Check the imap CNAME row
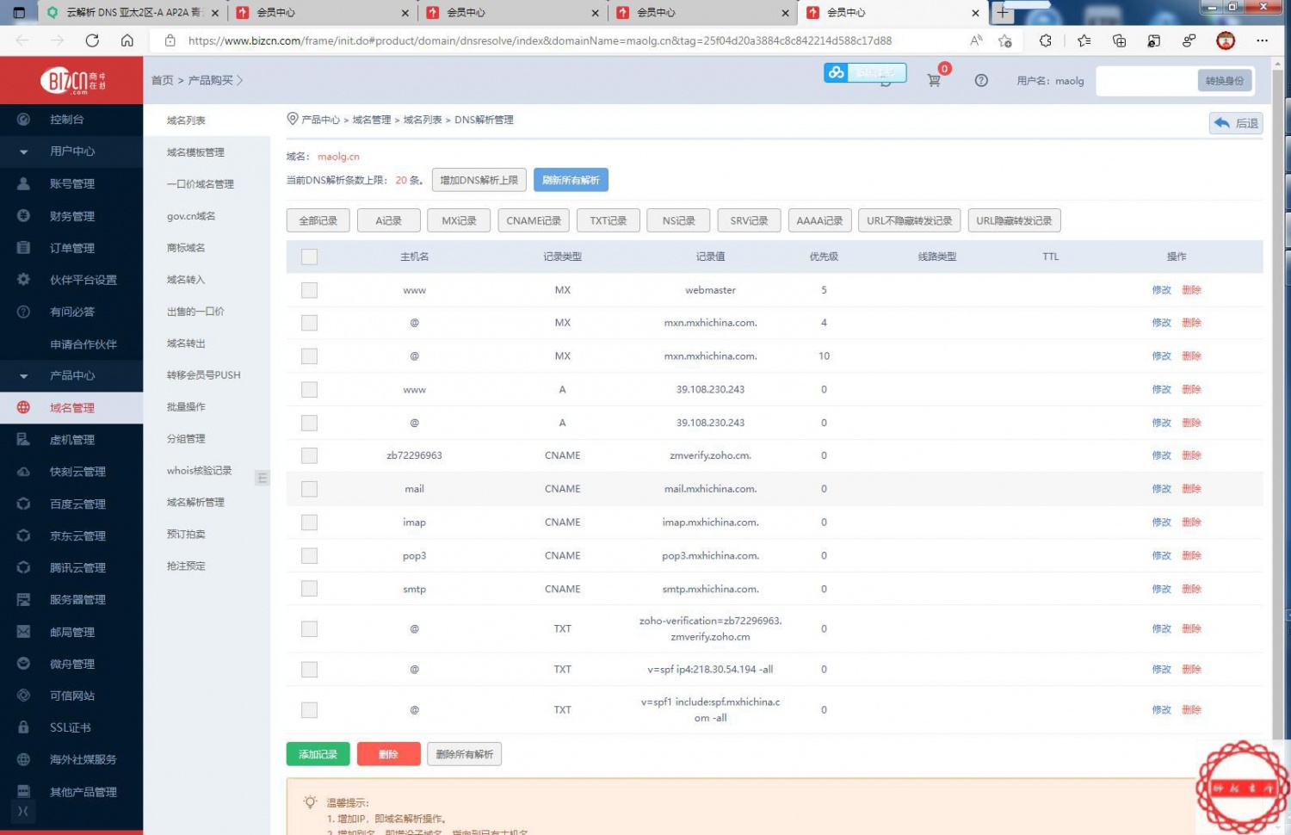This screenshot has width=1291, height=835. pos(310,523)
